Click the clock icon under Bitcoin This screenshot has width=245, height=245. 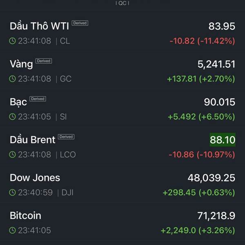(13, 230)
